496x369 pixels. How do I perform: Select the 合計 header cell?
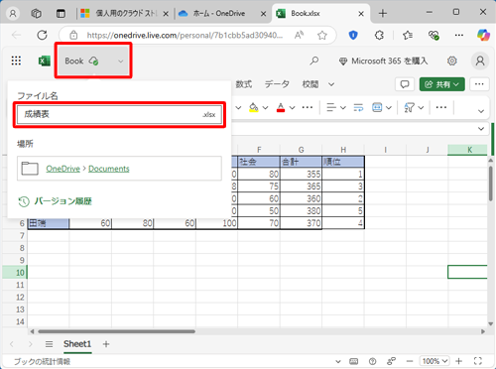[x=301, y=162]
